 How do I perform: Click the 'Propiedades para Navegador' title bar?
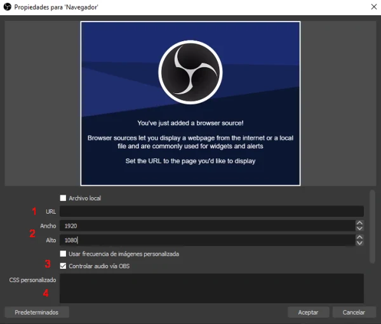[190, 6]
